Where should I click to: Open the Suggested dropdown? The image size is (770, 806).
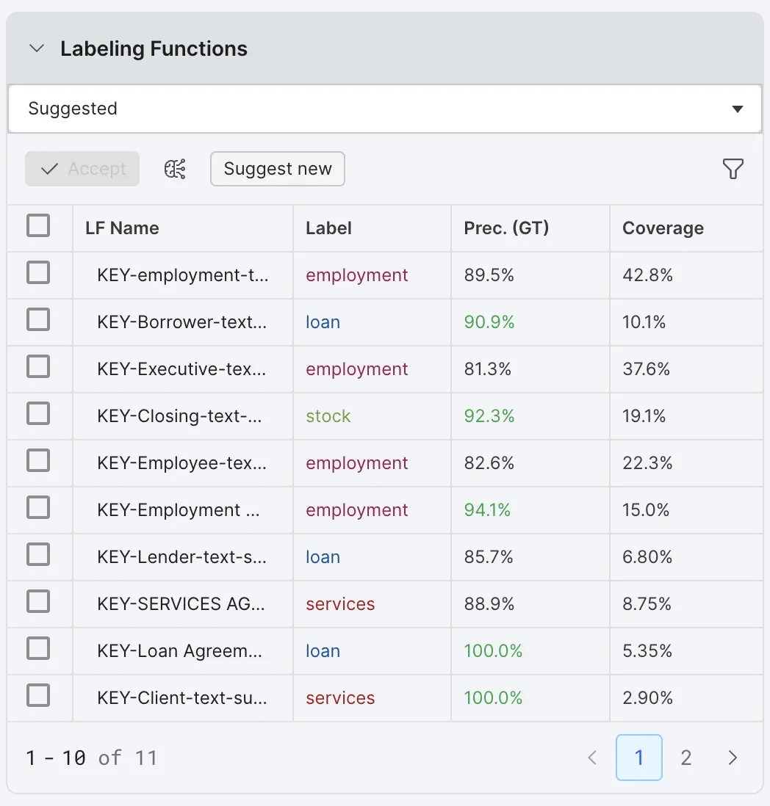pos(385,109)
